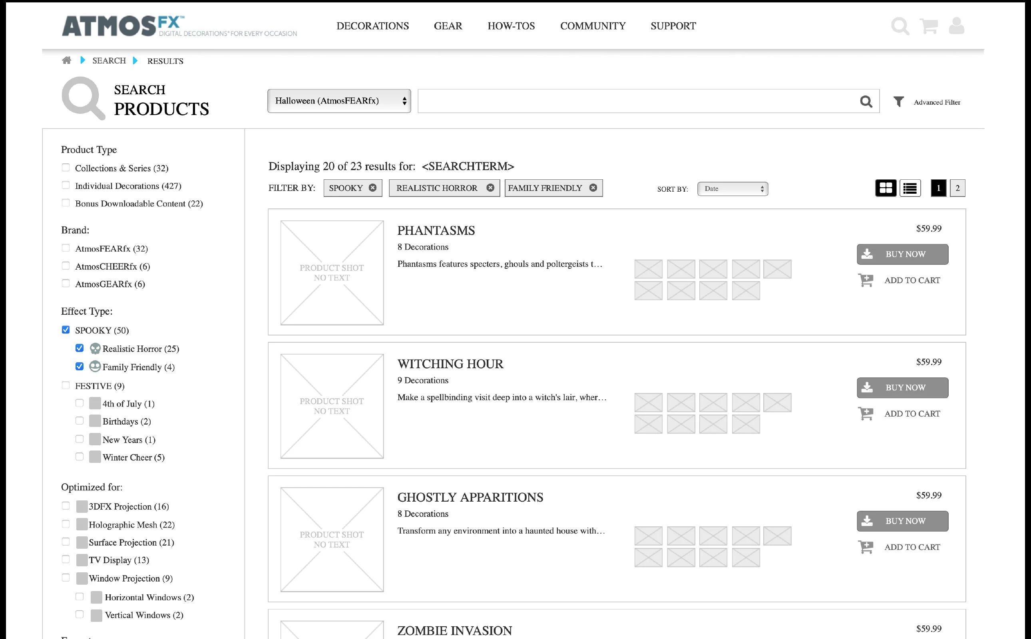
Task: Click cart icon beside Witching Hour Add to Cart
Action: coord(866,414)
